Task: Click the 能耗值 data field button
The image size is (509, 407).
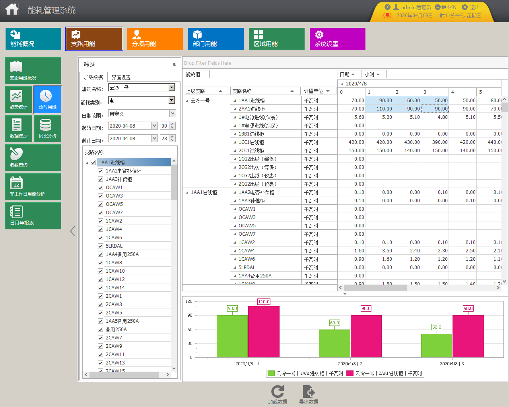Action: pos(197,74)
